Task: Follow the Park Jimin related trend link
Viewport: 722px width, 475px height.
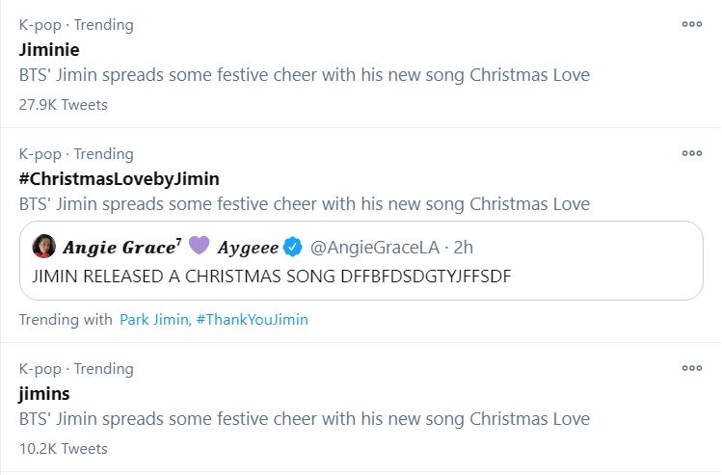Action: pyautogui.click(x=154, y=319)
